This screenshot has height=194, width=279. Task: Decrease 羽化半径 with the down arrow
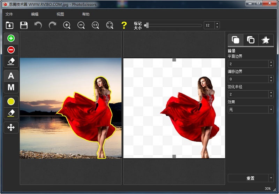271,96
